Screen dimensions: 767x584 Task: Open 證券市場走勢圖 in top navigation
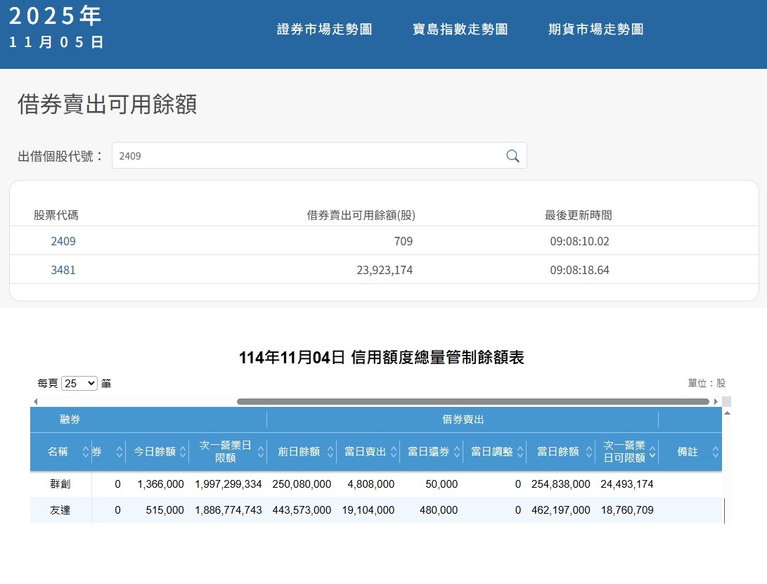324,30
